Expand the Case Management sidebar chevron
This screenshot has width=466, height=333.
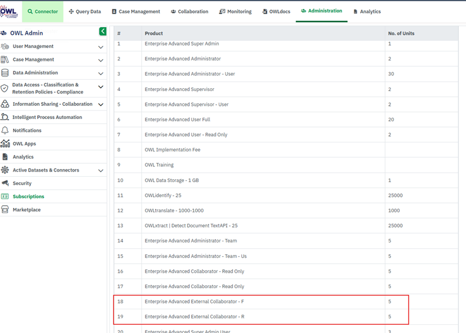[101, 60]
